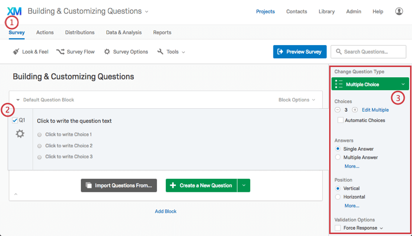412x236 pixels.
Task: Check the Force Response checkbox
Action: pos(338,228)
